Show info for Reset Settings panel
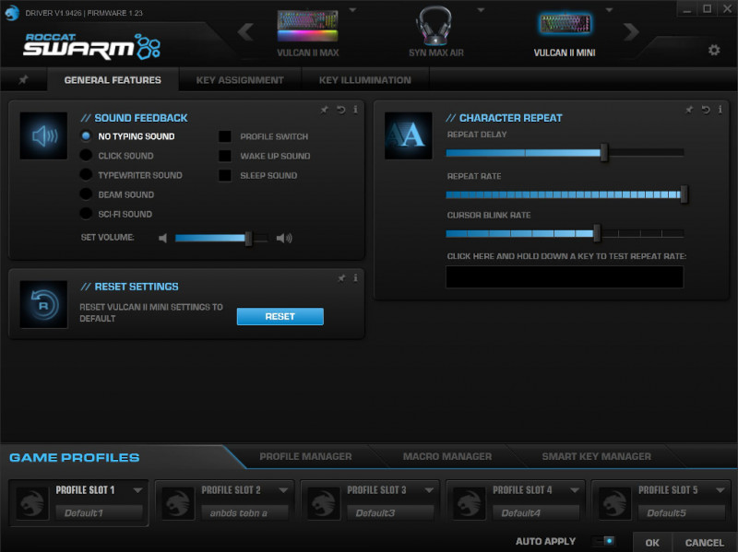The width and height of the screenshot is (738, 552). 355,278
